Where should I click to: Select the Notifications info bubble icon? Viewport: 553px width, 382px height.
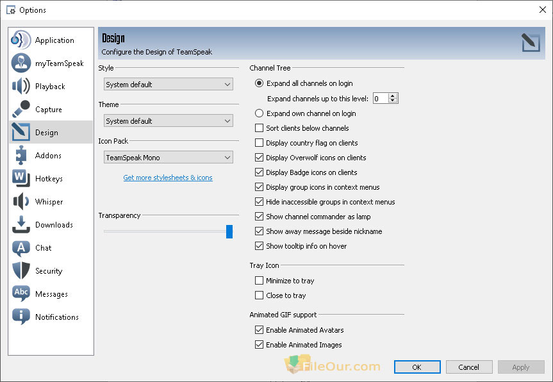[x=21, y=317]
